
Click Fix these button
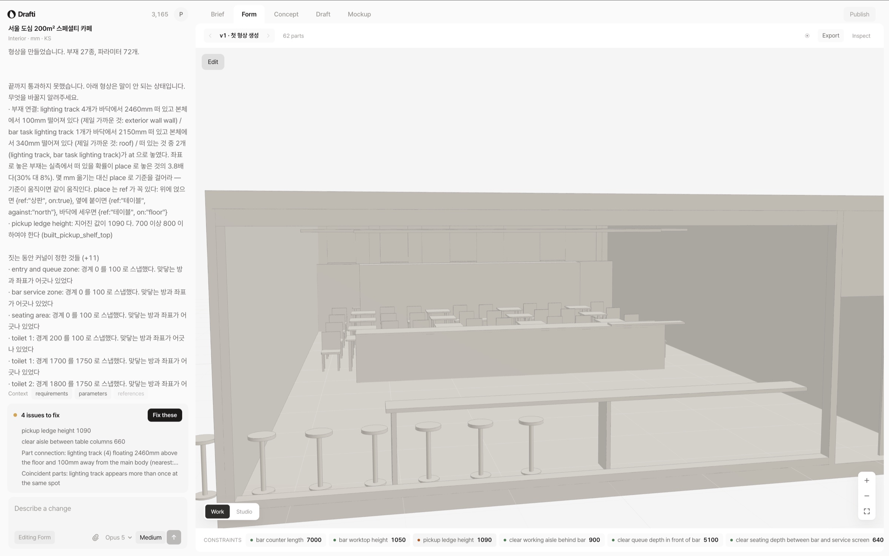click(165, 415)
